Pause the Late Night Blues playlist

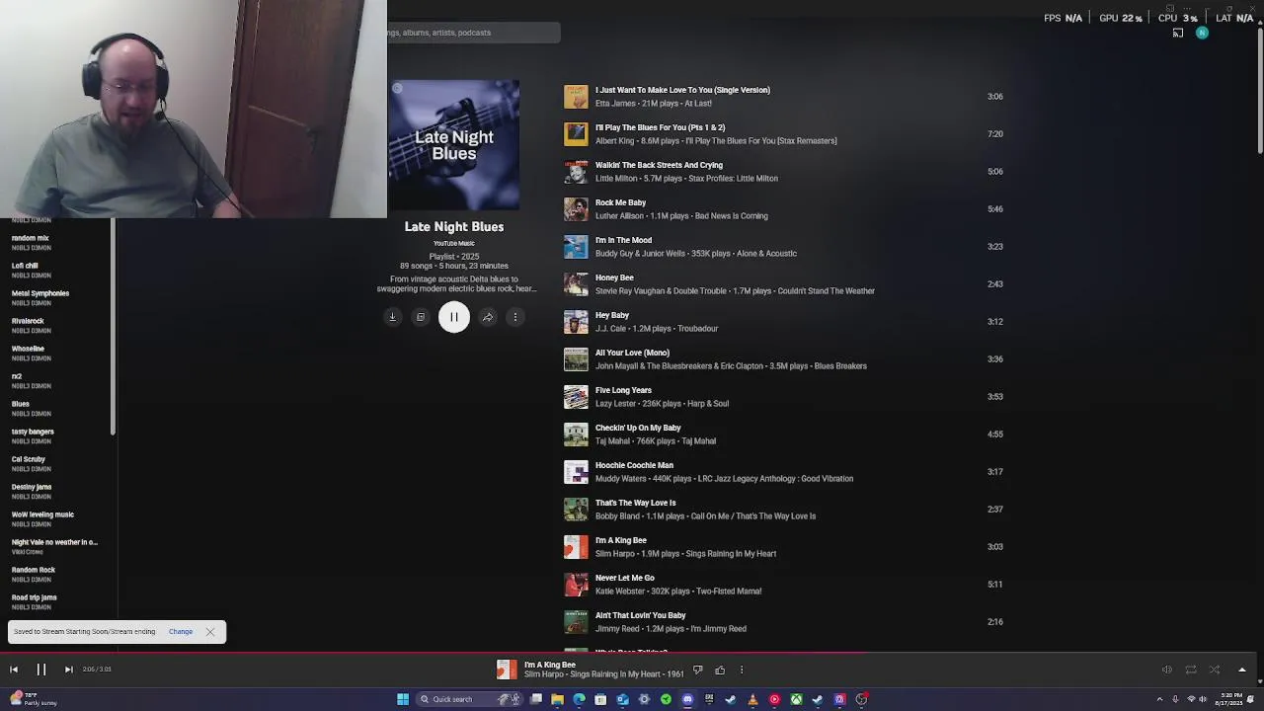[454, 317]
